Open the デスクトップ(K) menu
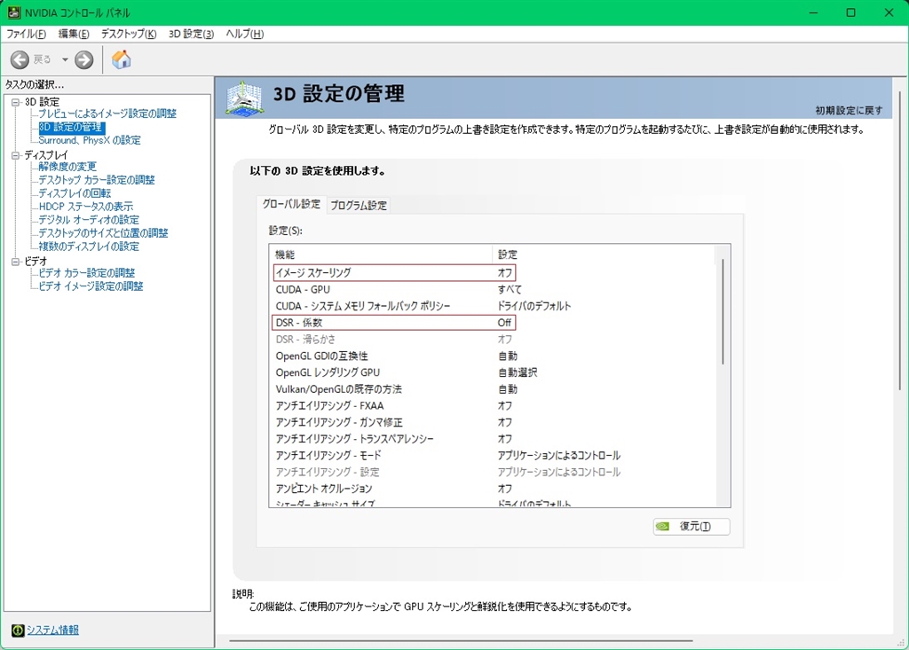 (x=129, y=35)
